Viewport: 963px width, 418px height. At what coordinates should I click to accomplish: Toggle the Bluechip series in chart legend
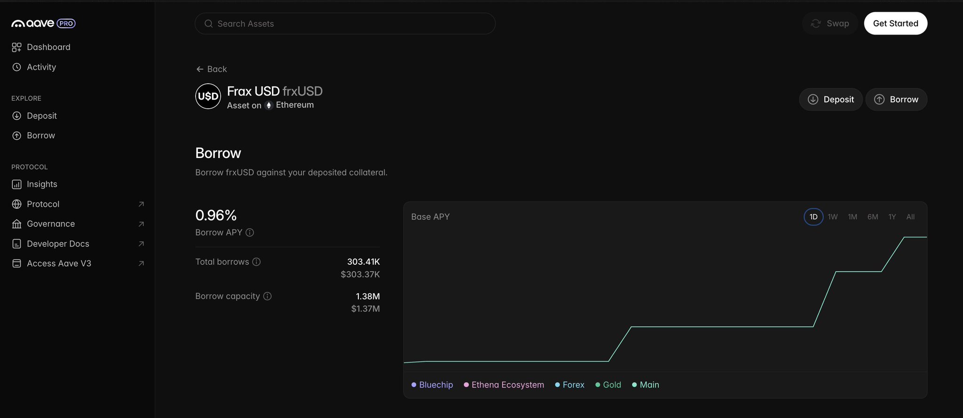[x=432, y=385]
